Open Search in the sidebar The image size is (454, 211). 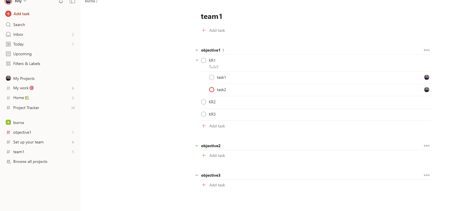19,25
